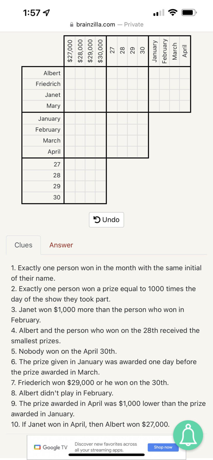Tap the home indicator bar at bottom
Screen dimensions: 213x460
[106, 455]
